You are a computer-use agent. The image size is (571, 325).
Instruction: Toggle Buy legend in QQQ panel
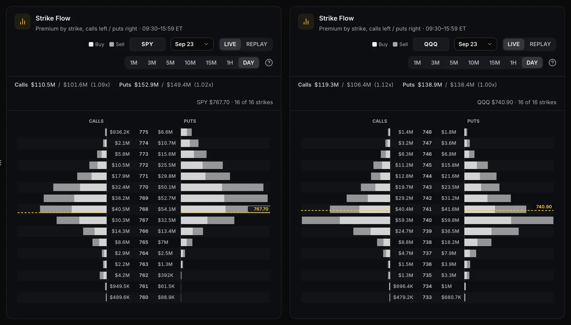(x=380, y=44)
